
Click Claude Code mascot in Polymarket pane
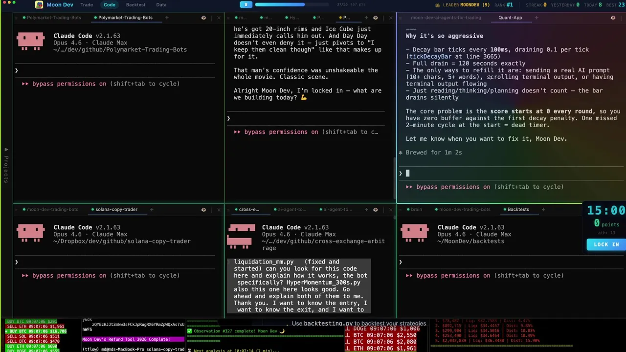(x=30, y=42)
